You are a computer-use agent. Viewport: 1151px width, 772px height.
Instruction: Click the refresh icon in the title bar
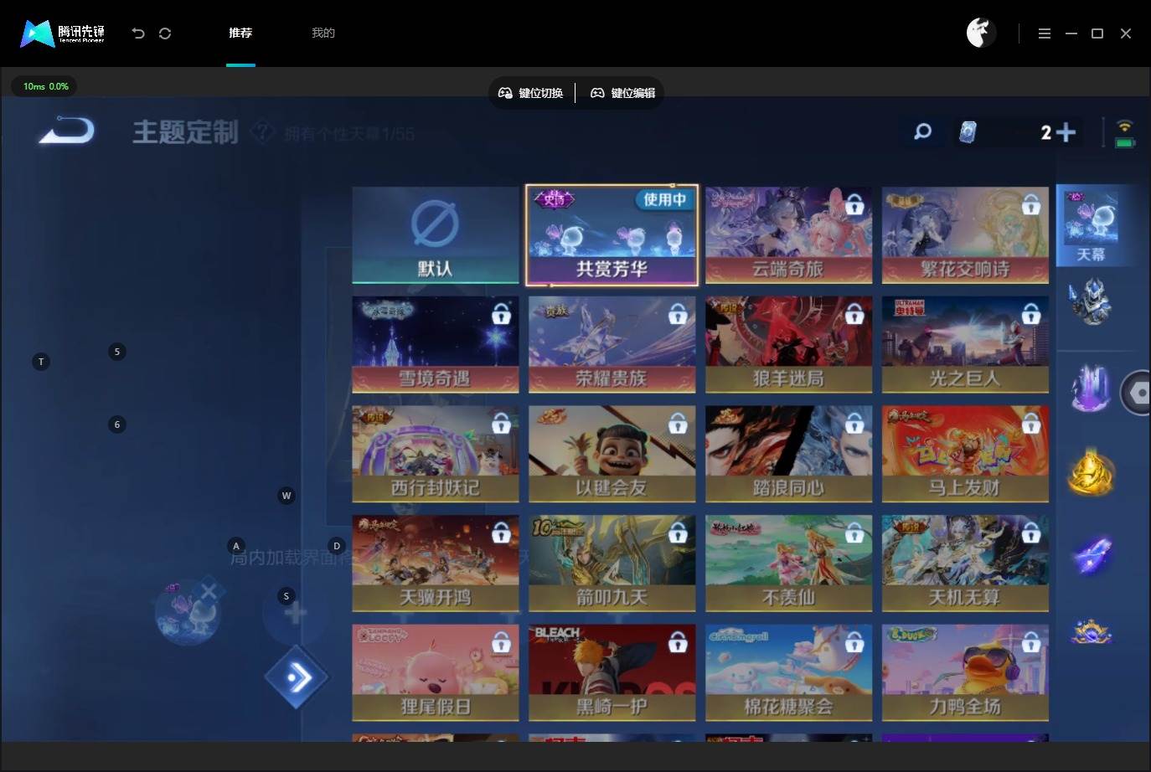165,33
